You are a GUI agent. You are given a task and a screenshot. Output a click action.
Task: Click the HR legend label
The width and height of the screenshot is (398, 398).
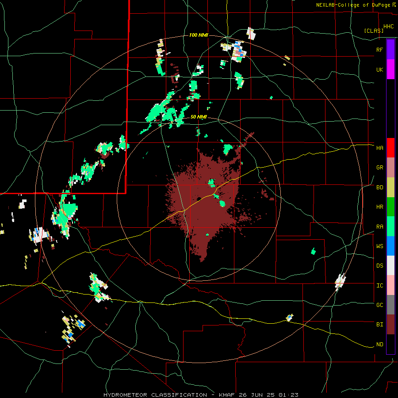(x=379, y=207)
